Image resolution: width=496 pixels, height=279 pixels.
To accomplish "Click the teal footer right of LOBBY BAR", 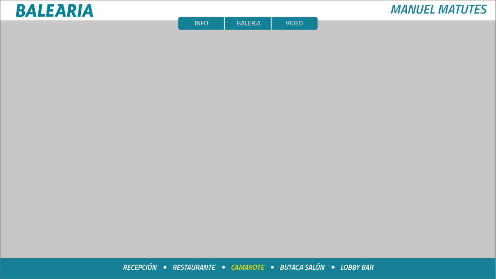I will (x=436, y=268).
